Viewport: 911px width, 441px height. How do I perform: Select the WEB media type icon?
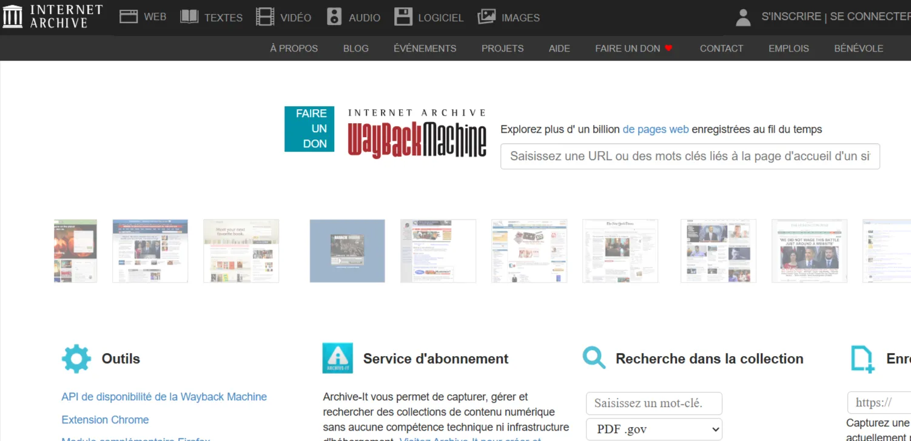[129, 16]
